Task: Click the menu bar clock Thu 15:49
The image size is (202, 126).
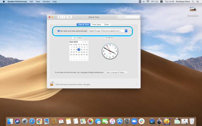Action: point(169,2)
